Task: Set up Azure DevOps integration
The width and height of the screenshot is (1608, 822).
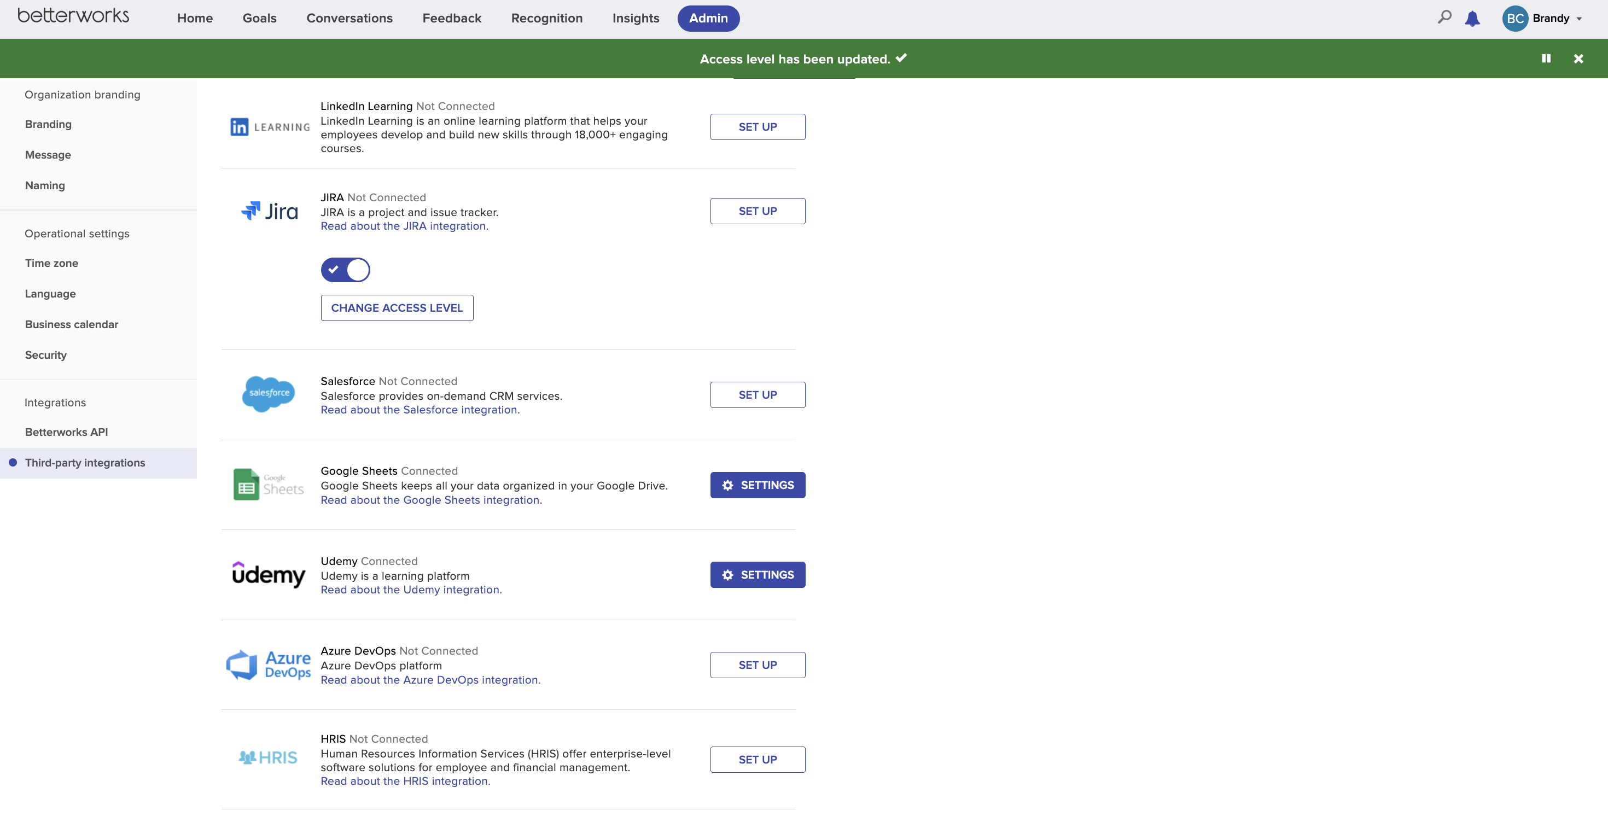Action: tap(757, 664)
